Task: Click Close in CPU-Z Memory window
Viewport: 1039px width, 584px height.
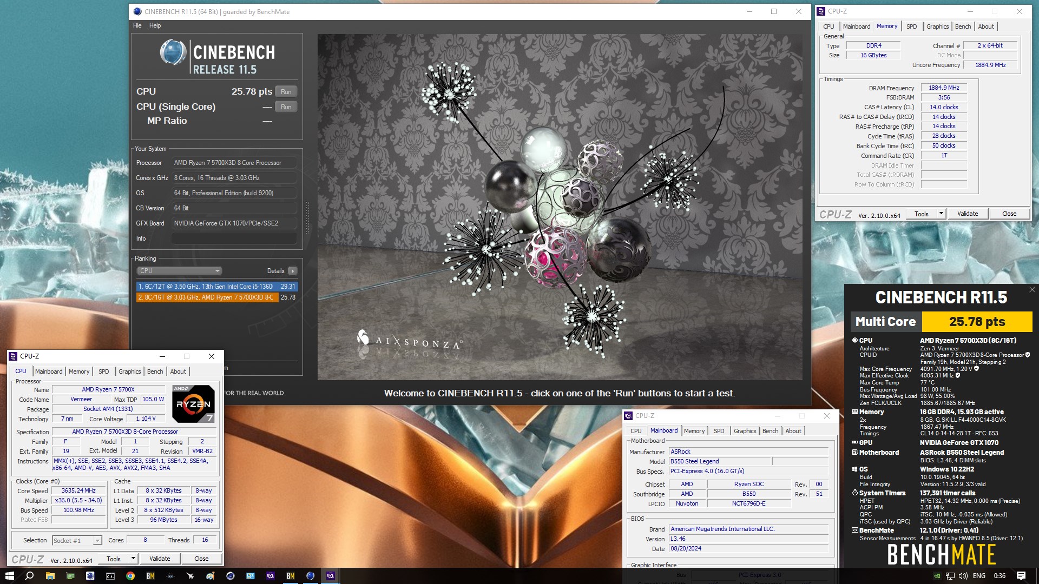Action: click(1009, 214)
